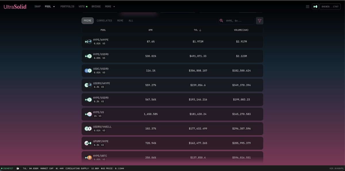Click the 720.94% APR value
Viewport: 345px width, 171px height.
click(151, 143)
